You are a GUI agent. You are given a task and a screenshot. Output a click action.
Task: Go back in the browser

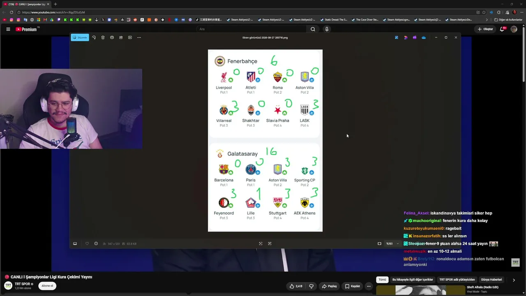4,12
